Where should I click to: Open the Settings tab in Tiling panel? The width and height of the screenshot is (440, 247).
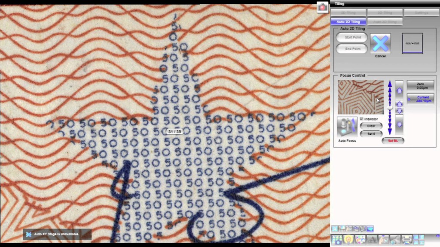coord(422,12)
